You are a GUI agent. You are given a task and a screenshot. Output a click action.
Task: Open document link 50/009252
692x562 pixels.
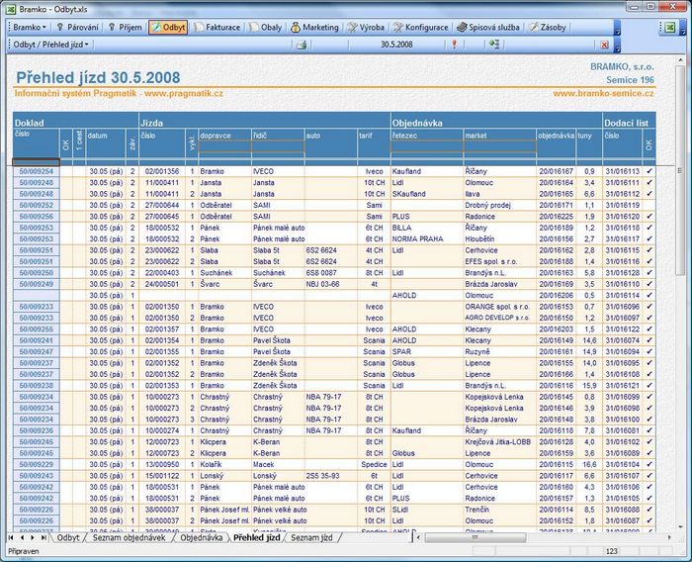37,205
